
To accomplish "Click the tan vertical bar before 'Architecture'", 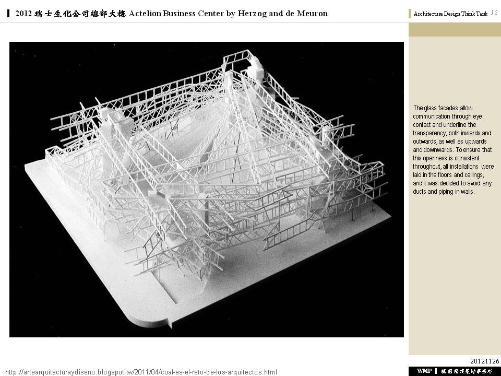I will [410, 14].
